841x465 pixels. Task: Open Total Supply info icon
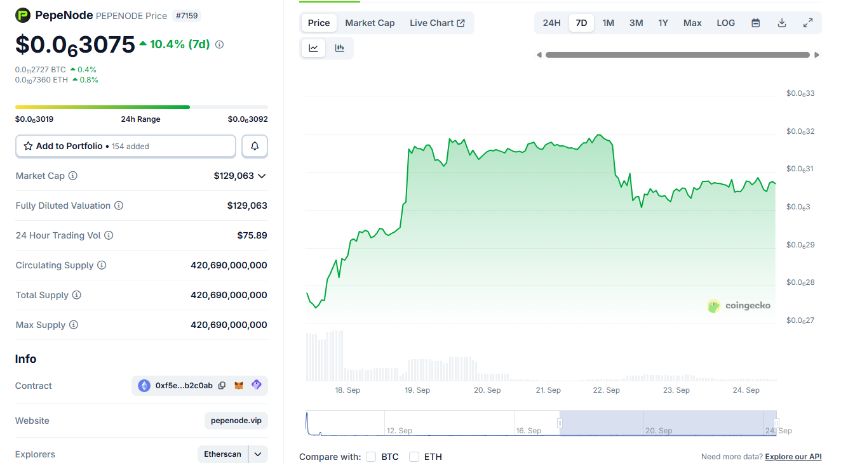click(x=77, y=295)
